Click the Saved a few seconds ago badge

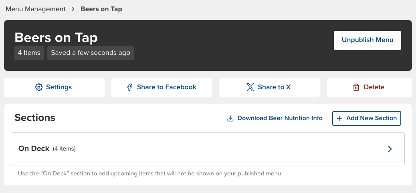pyautogui.click(x=91, y=53)
